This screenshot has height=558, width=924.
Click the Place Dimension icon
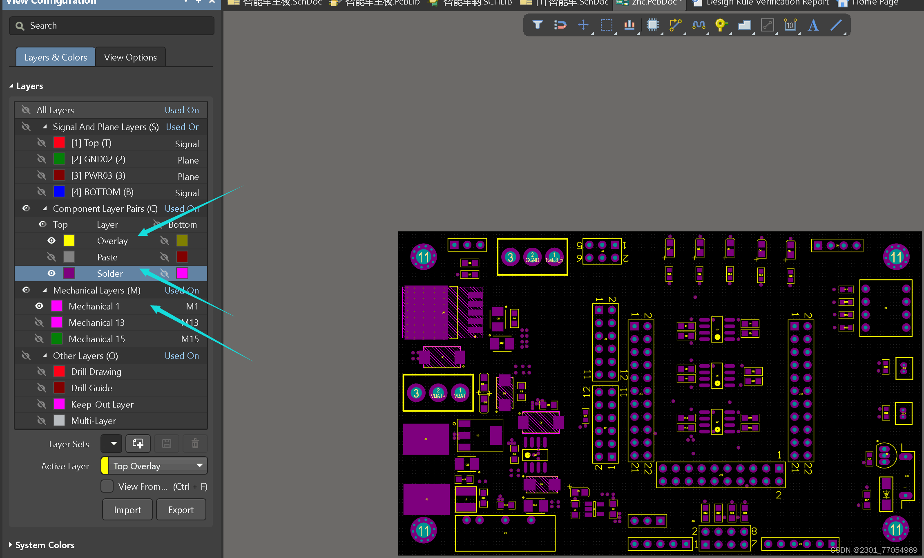tap(790, 25)
